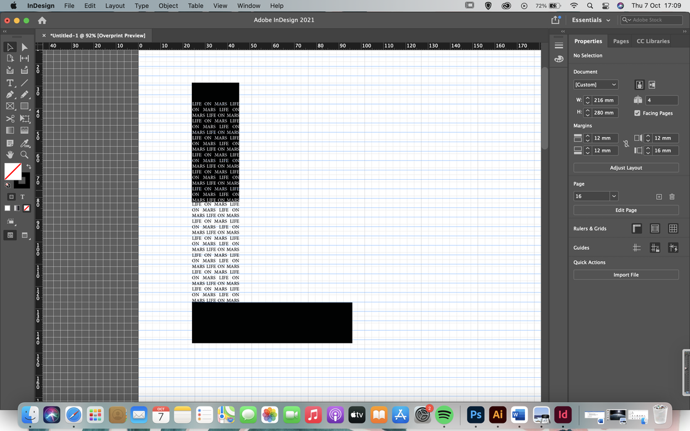The height and width of the screenshot is (431, 690).
Task: Select the Type tool
Action: 9,83
